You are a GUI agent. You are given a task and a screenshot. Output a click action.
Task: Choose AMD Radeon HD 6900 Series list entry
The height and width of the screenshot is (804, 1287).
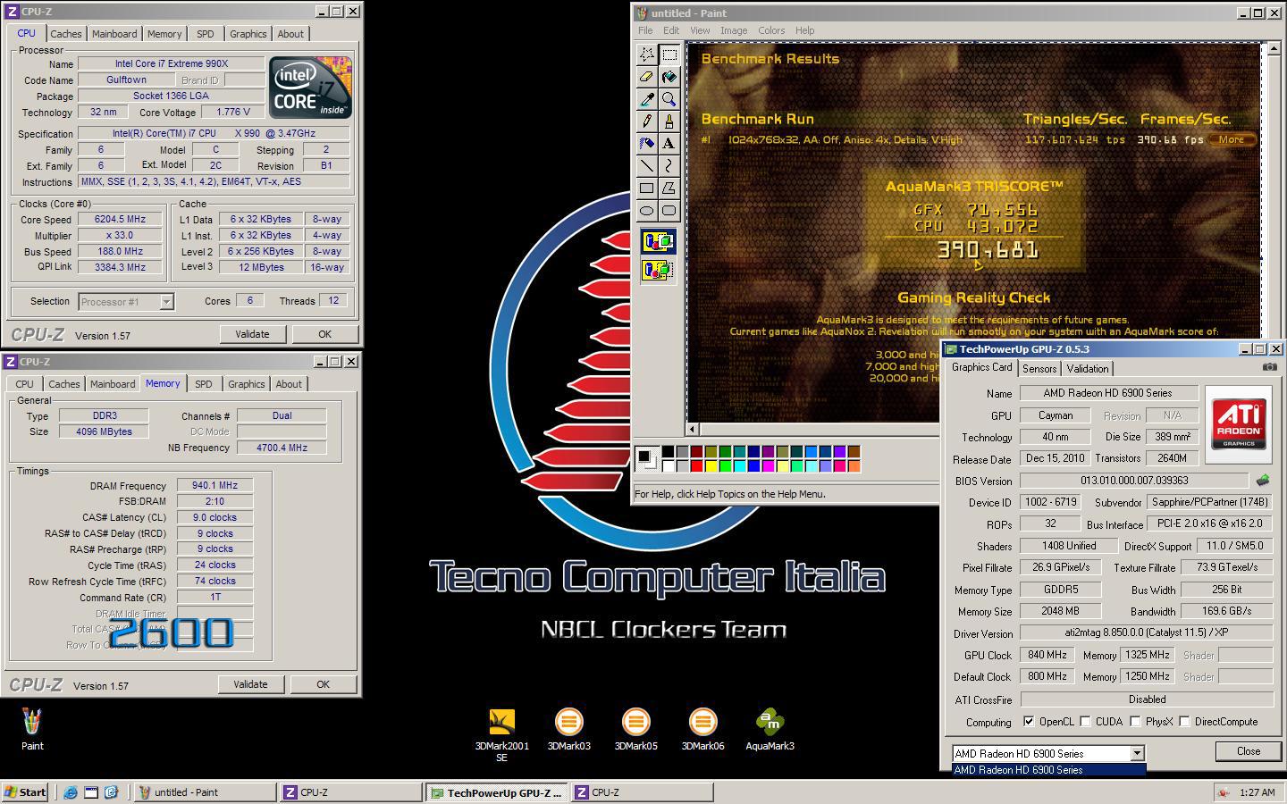pyautogui.click(x=1048, y=769)
